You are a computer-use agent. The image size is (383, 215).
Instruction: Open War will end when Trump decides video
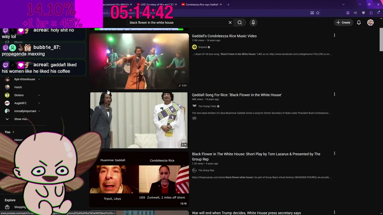coord(246,213)
